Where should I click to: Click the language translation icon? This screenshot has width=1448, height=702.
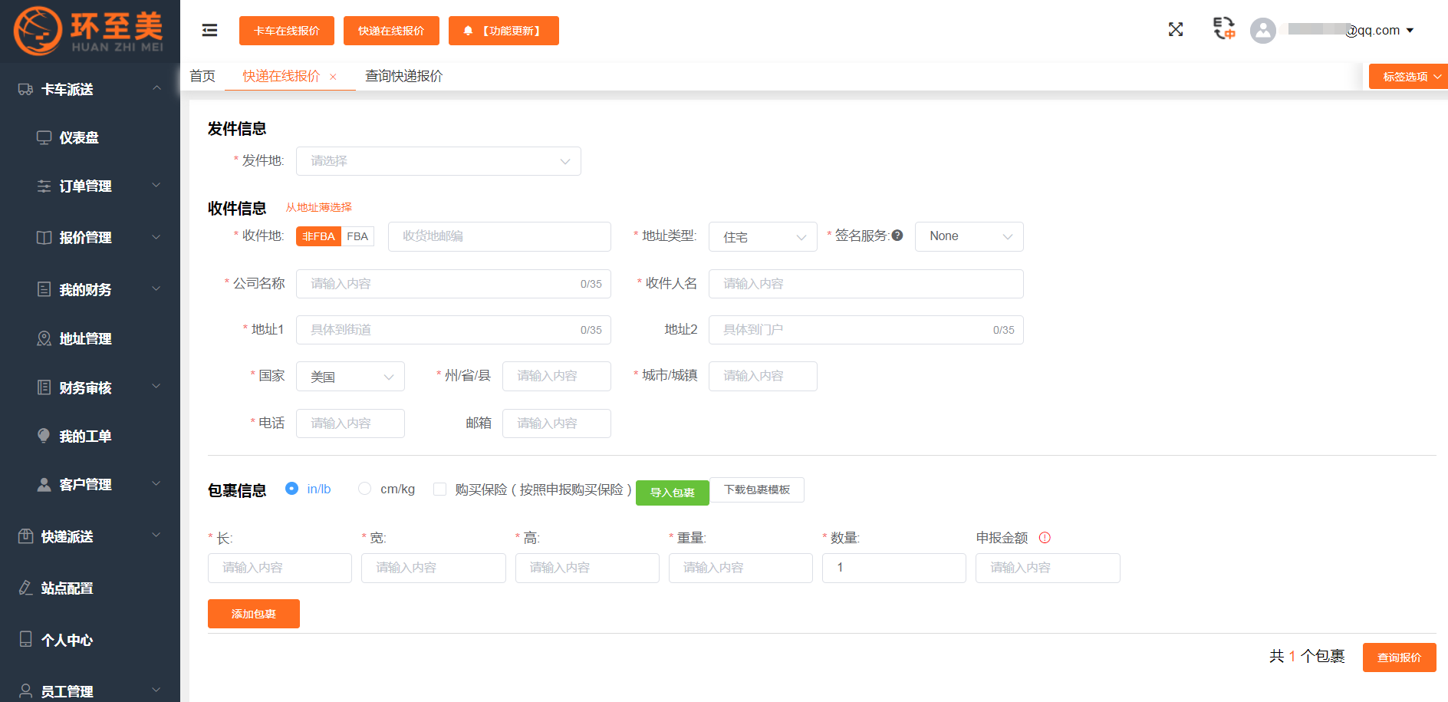[1224, 29]
